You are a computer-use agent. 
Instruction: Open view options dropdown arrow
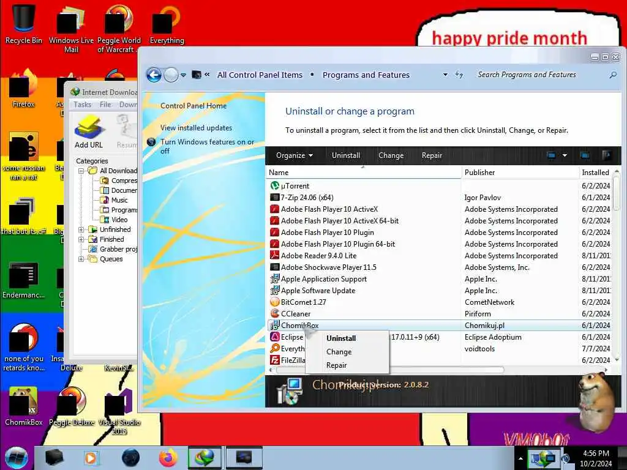(x=565, y=155)
